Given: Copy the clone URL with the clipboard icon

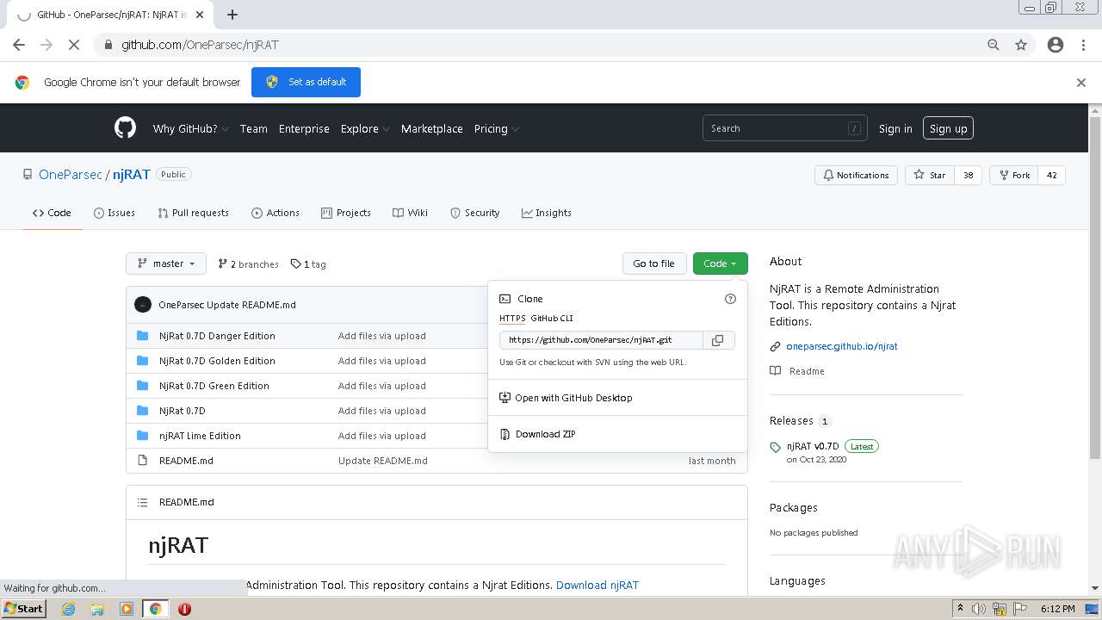Looking at the screenshot, I should (x=718, y=340).
